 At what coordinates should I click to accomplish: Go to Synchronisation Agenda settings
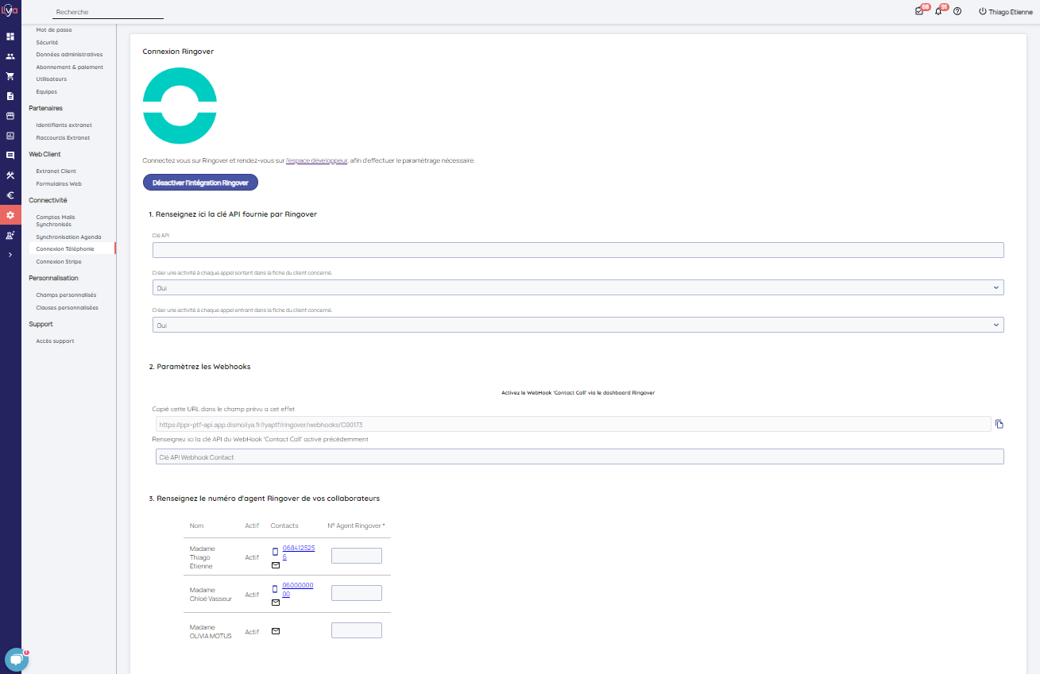click(x=68, y=237)
